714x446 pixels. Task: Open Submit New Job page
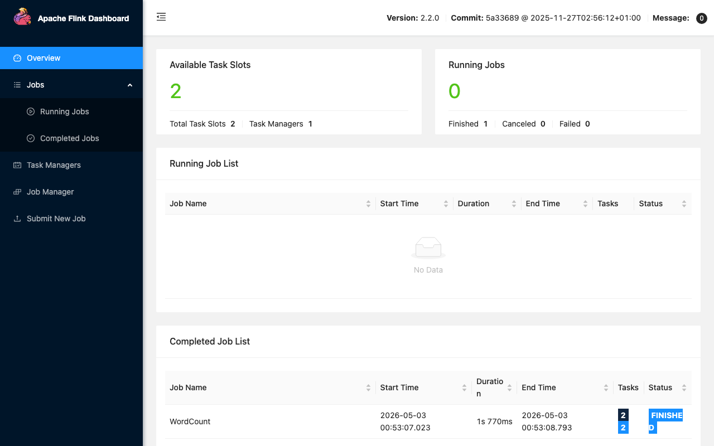pos(71,219)
